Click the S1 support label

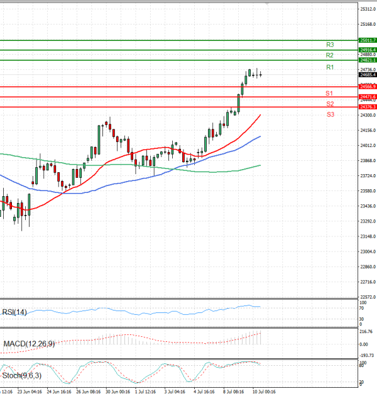point(329,94)
